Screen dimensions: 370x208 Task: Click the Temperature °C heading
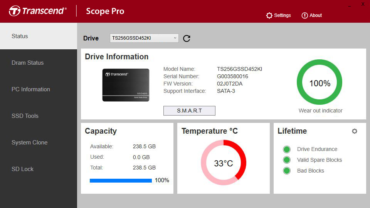pos(210,131)
